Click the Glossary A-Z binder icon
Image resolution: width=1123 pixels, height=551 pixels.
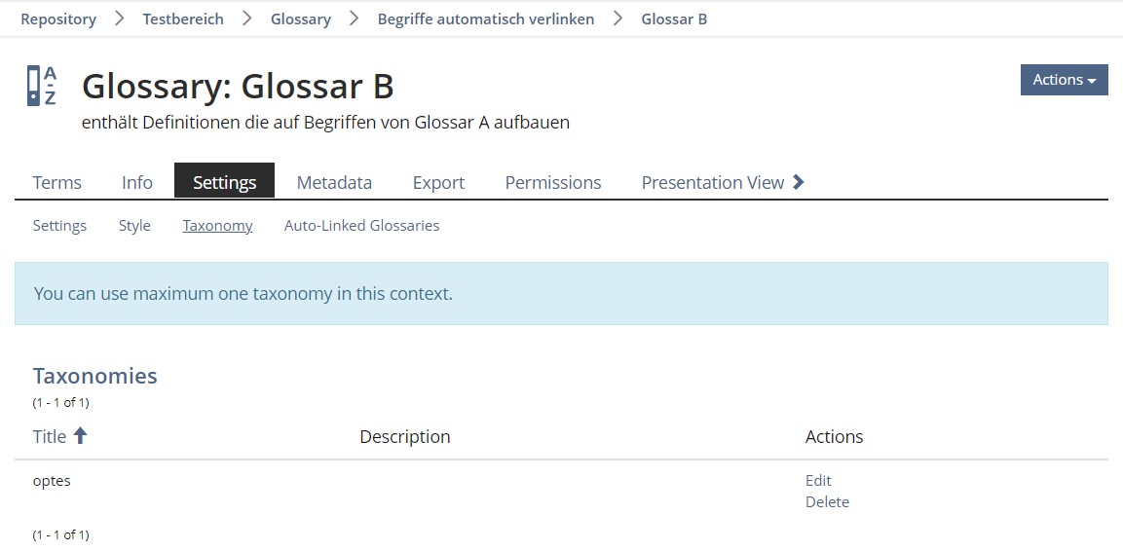coord(42,86)
